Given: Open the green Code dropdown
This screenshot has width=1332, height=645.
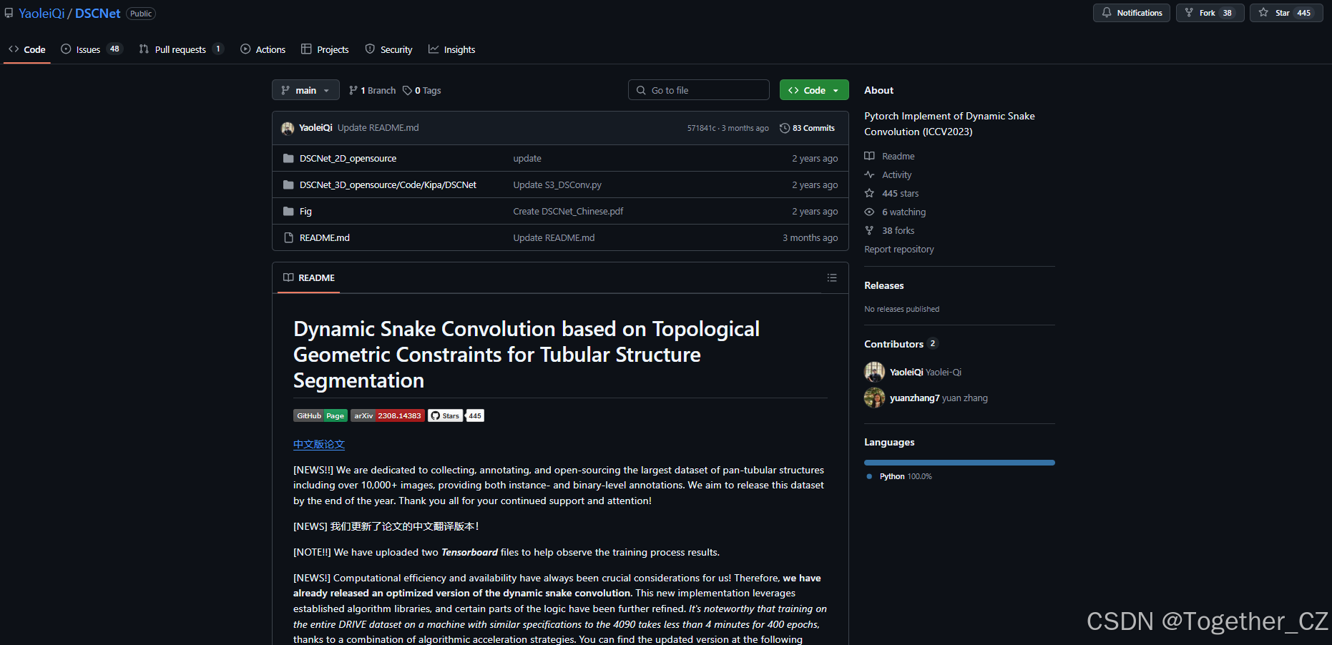Looking at the screenshot, I should tap(813, 89).
